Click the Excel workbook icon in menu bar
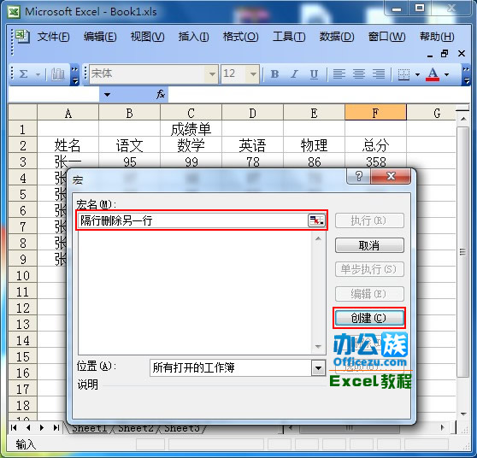The width and height of the screenshot is (477, 458). click(22, 37)
